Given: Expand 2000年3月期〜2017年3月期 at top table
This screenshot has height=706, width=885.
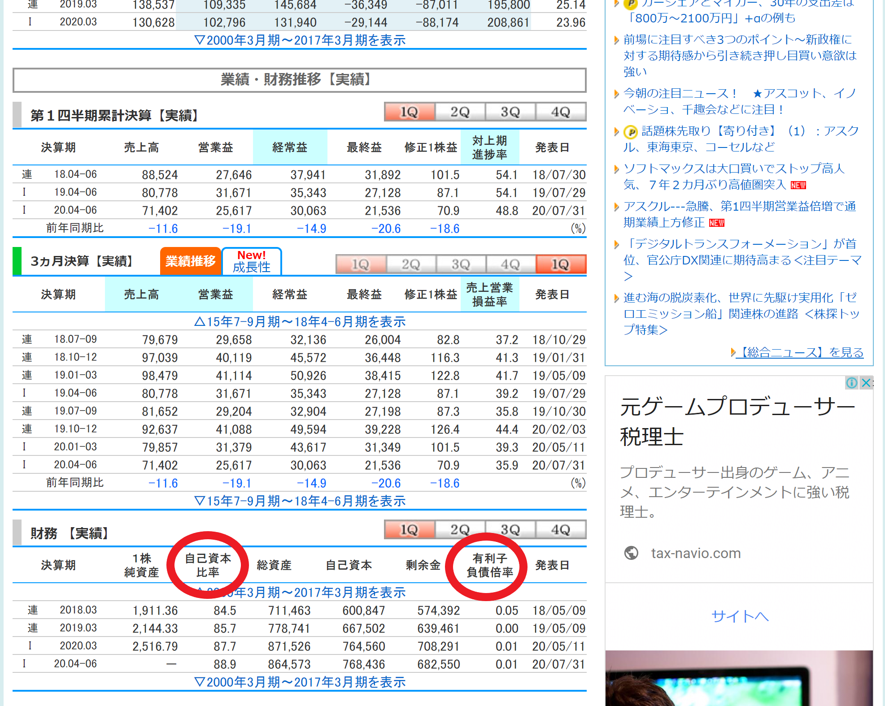Looking at the screenshot, I should pos(300,40).
